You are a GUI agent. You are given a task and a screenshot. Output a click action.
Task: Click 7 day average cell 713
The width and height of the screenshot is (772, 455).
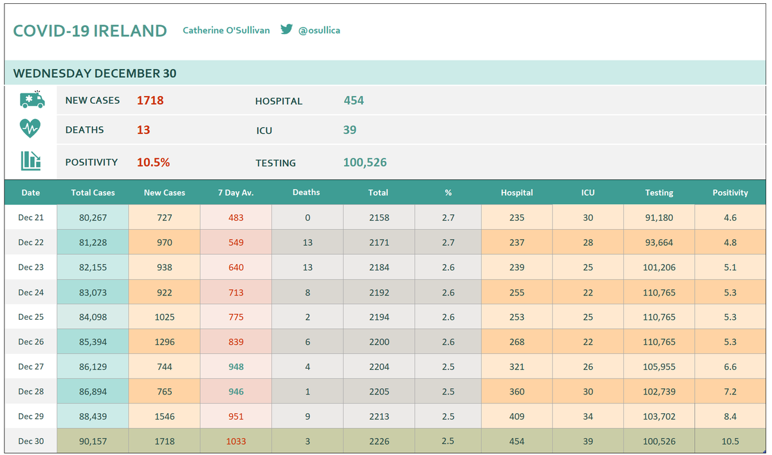(235, 292)
